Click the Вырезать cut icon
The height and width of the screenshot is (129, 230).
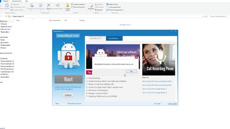(x=11, y=4)
